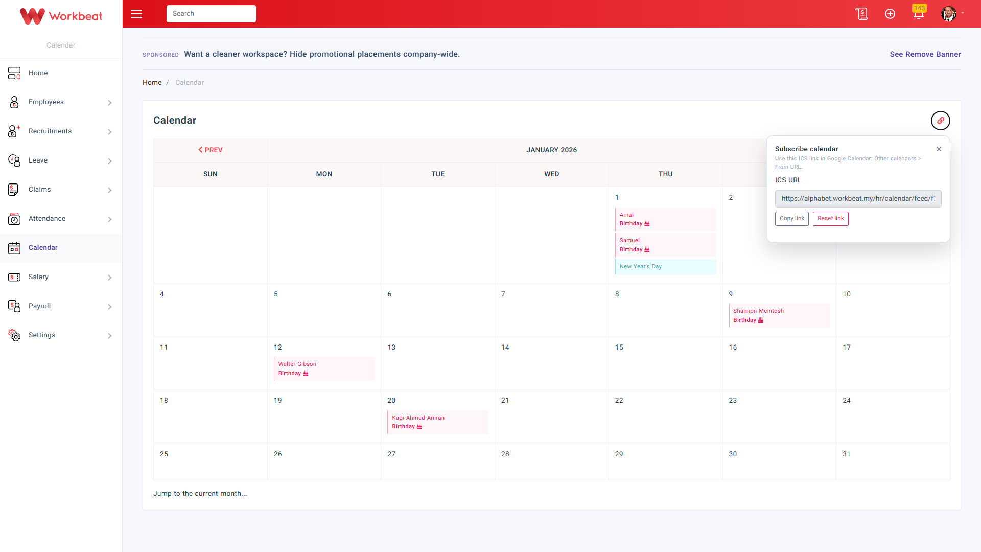Screen dimensions: 981x552
Task: Open Employees menu item
Action: point(61,102)
